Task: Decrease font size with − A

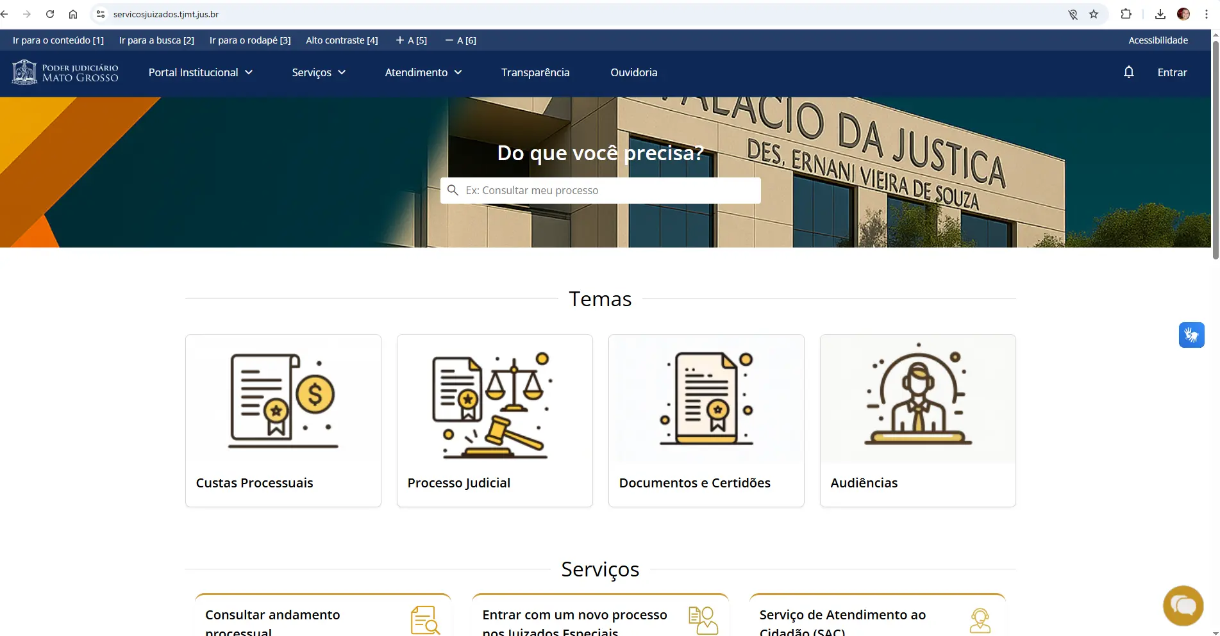Action: pos(460,40)
